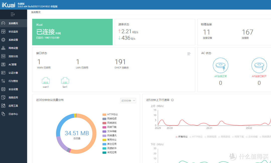Click HTTP协议 orange legend swatch
Image resolution: width=271 pixels, height=163 pixels.
click(x=104, y=115)
